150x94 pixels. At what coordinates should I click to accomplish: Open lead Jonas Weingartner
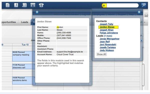[x=109, y=39]
